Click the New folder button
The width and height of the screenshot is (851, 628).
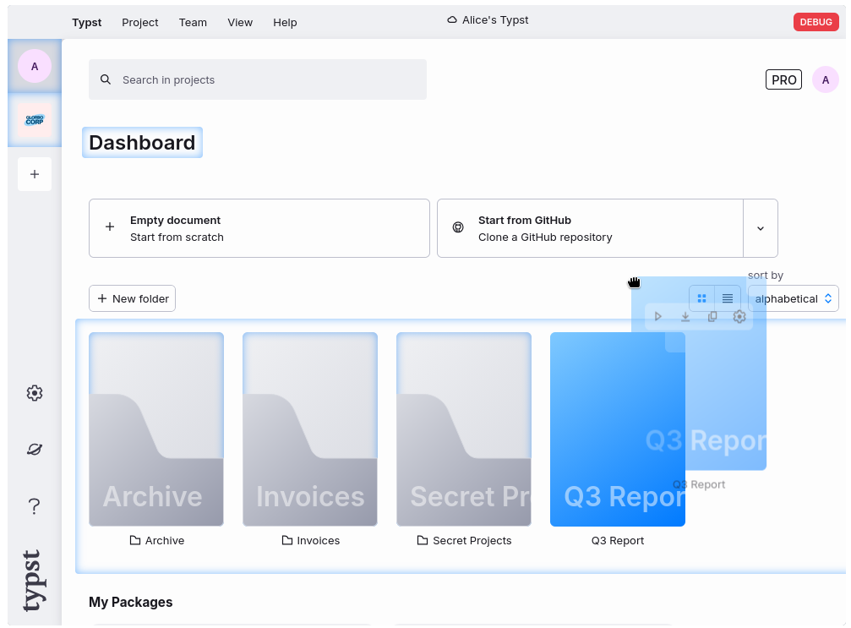(133, 298)
